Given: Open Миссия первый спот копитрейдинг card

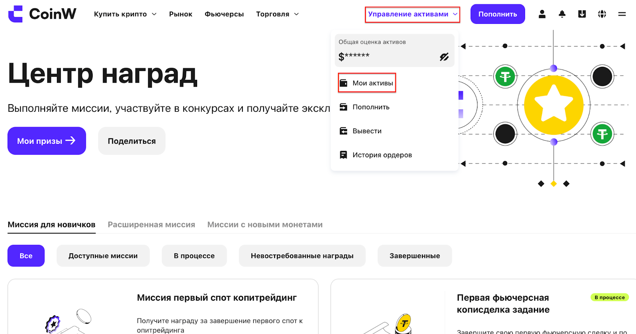Looking at the screenshot, I should (163, 307).
